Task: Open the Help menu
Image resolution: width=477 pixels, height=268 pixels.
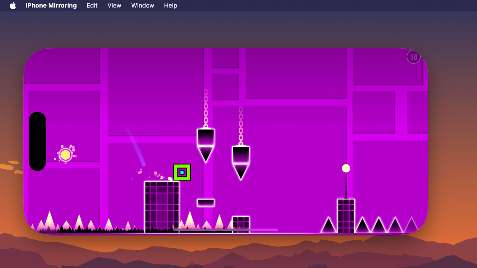Action: [171, 5]
